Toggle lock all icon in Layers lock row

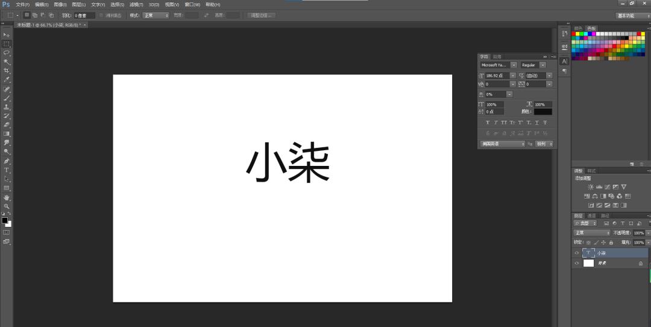tap(611, 243)
